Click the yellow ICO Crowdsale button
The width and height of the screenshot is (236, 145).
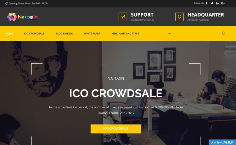[x=116, y=129]
